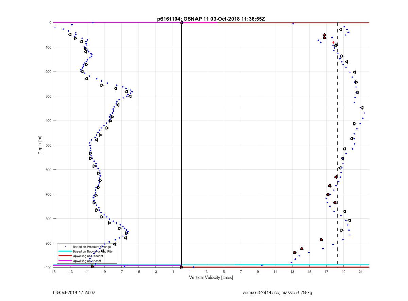408x301 pixels.
Task: Click the velocity tick label -5
Action: pos(138,272)
